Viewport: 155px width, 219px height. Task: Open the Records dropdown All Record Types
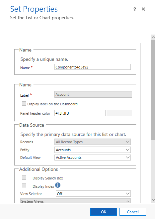click(x=93, y=142)
